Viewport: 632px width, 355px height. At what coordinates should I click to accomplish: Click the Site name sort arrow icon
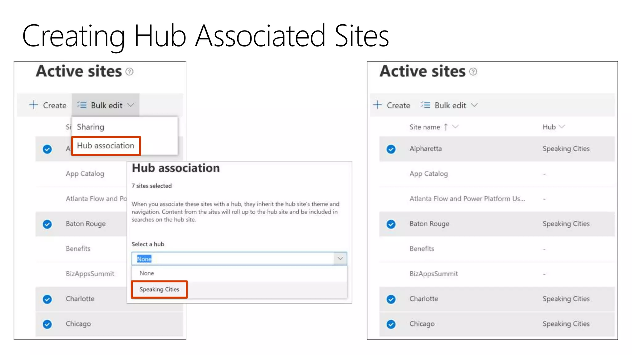(x=446, y=127)
